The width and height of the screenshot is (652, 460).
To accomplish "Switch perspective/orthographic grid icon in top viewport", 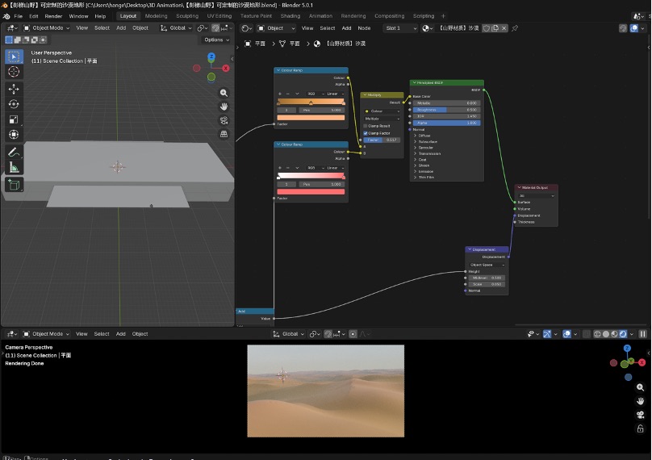I will click(x=224, y=134).
